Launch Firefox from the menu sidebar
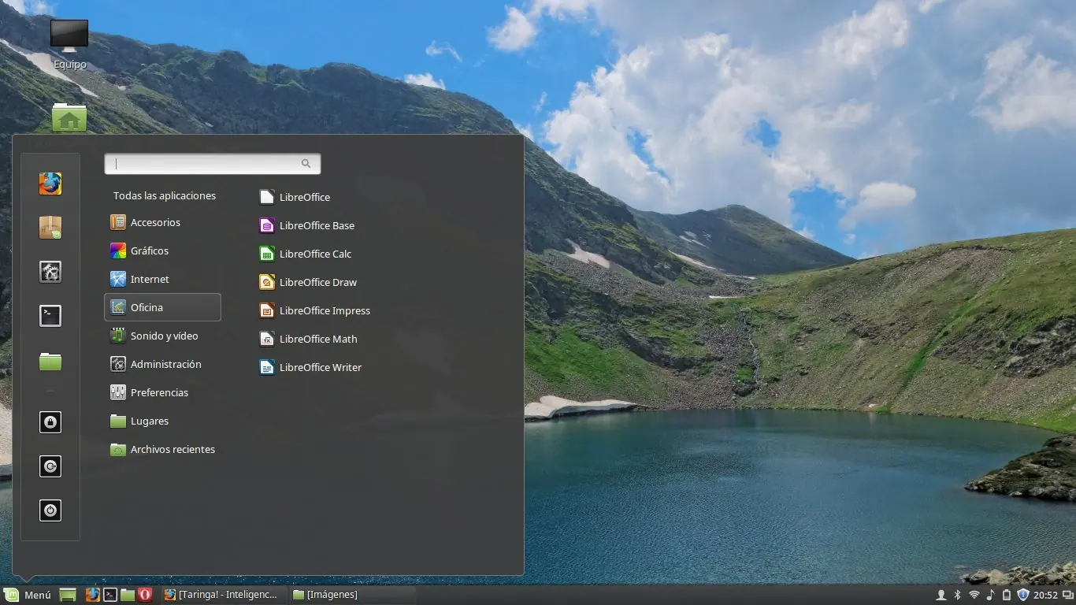The height and width of the screenshot is (605, 1076). 50,183
